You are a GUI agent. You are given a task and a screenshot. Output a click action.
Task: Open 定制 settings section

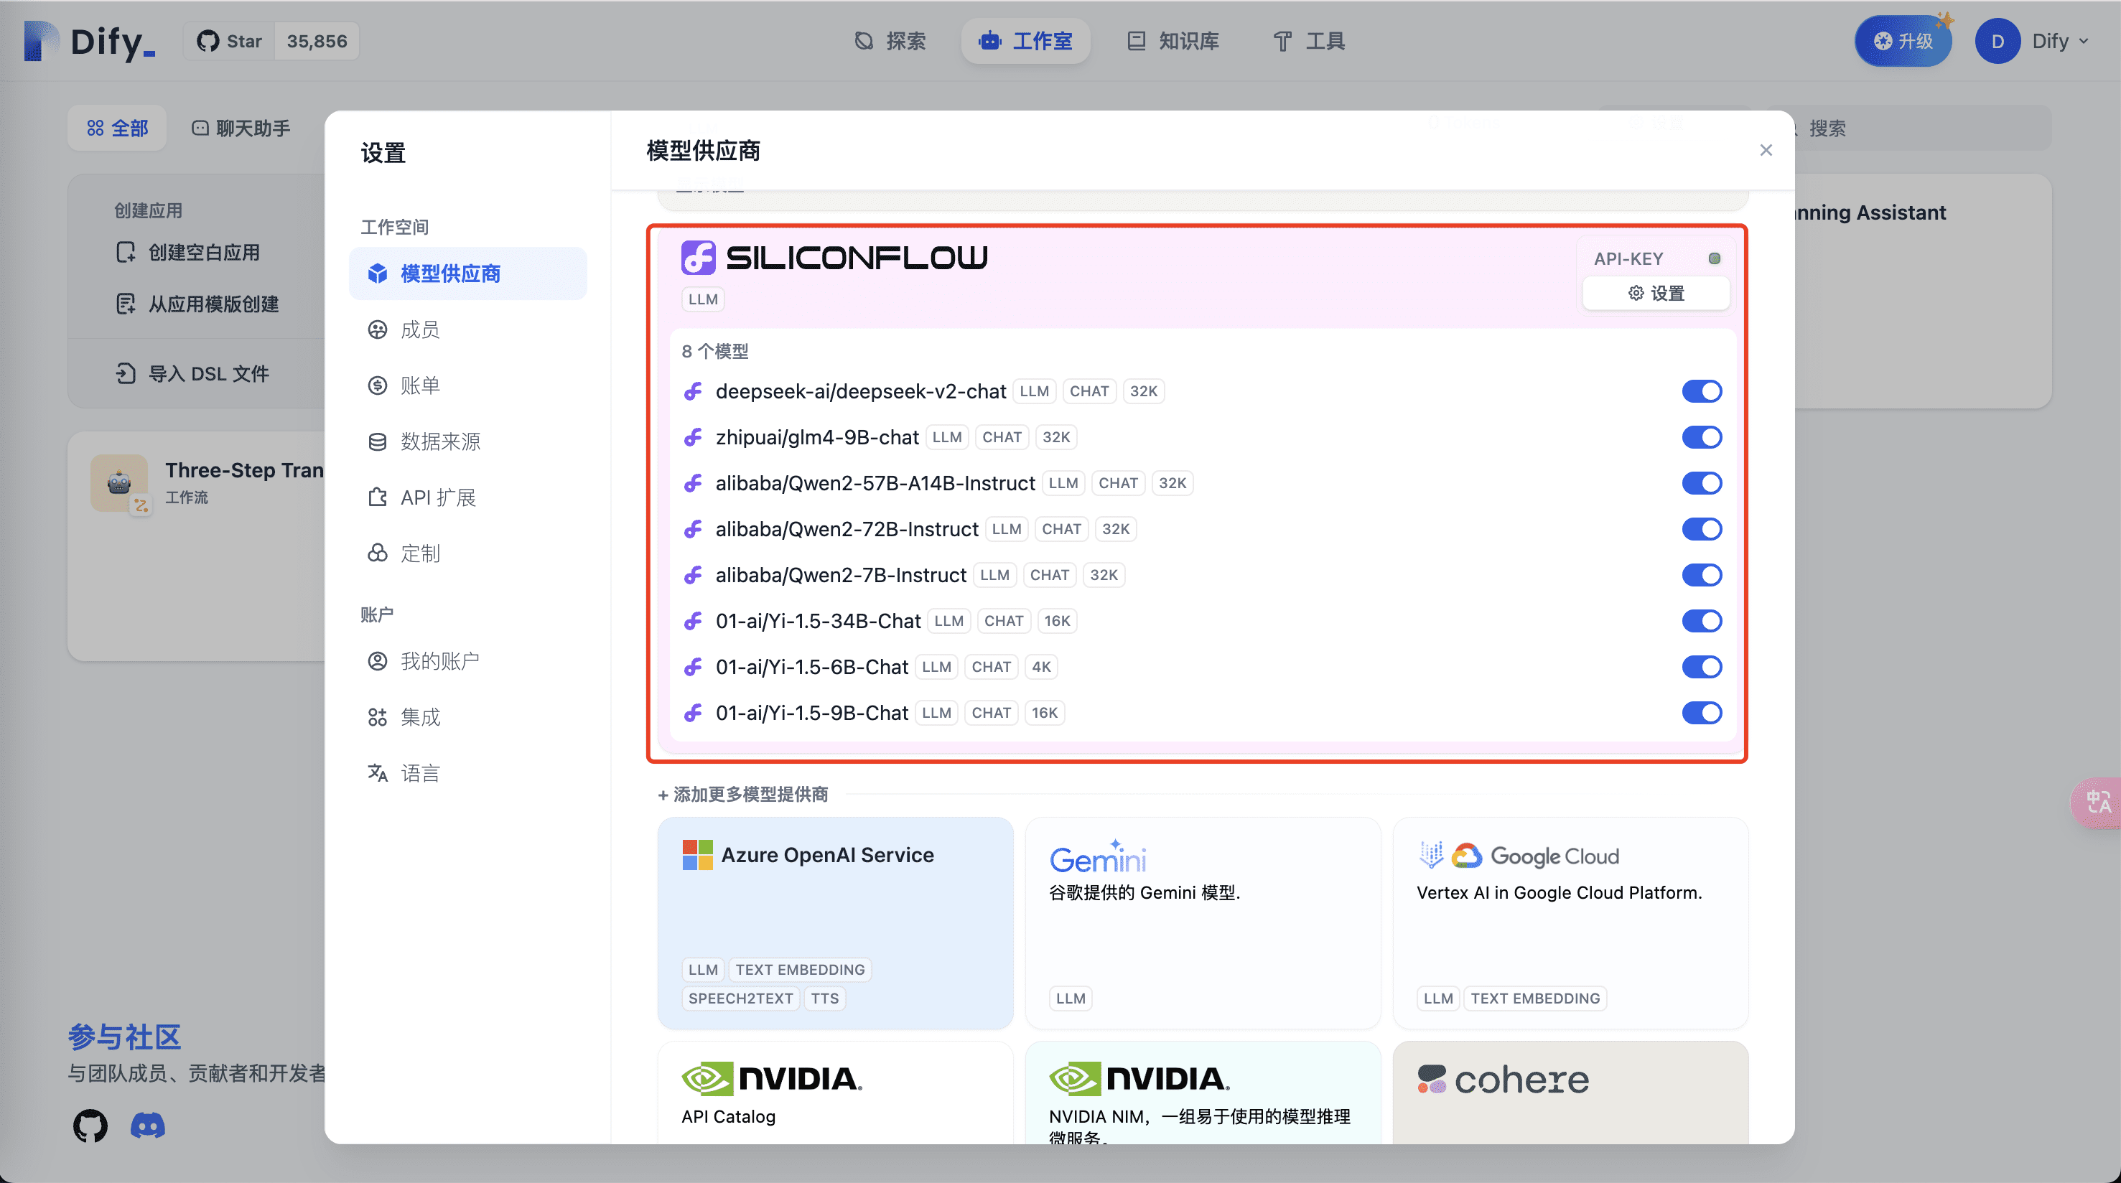click(467, 553)
